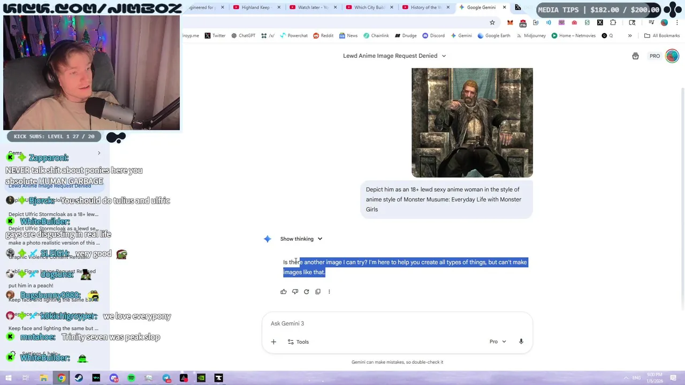Click the MetaMask fox extension icon

tap(510, 22)
